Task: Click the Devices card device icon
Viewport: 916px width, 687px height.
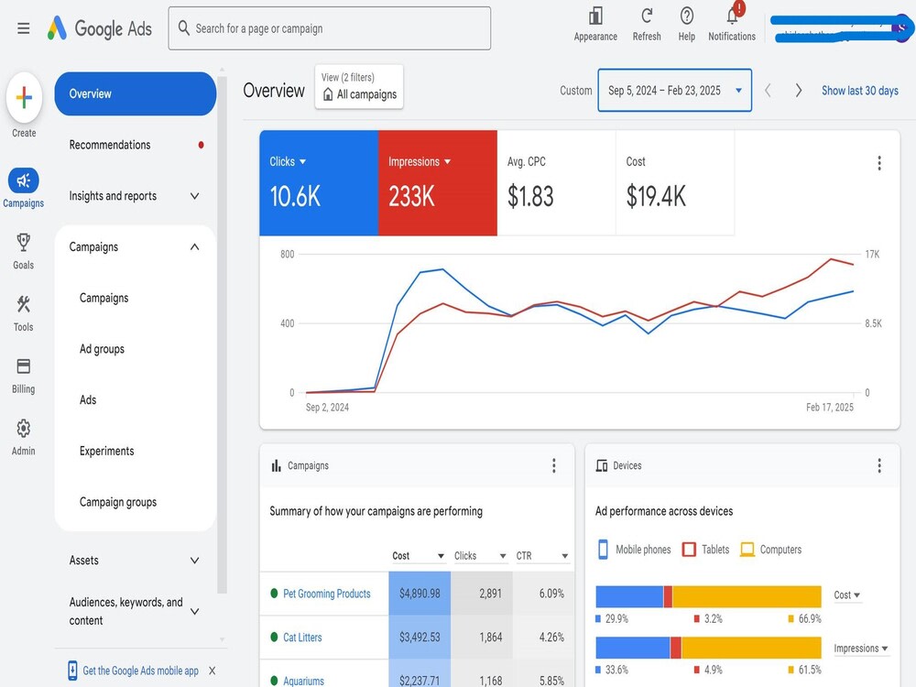Action: tap(601, 465)
